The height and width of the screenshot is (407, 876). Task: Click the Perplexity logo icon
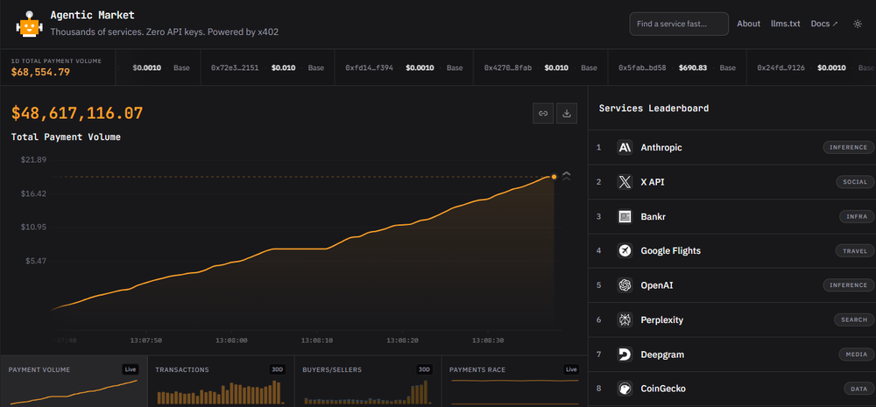625,319
